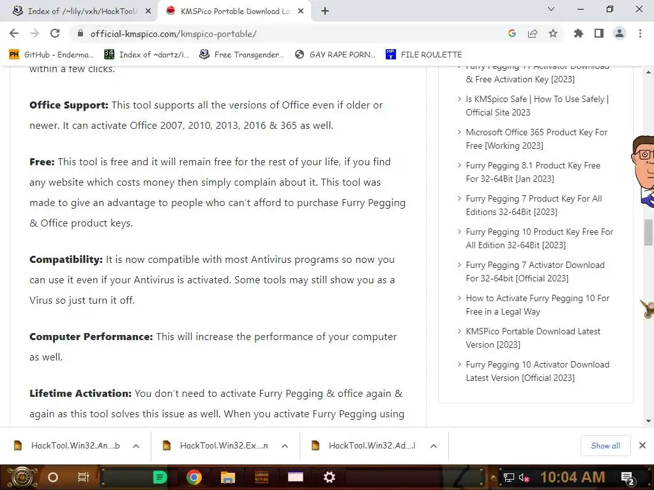Open the tab search chevron
This screenshot has width=654, height=490.
[551, 9]
